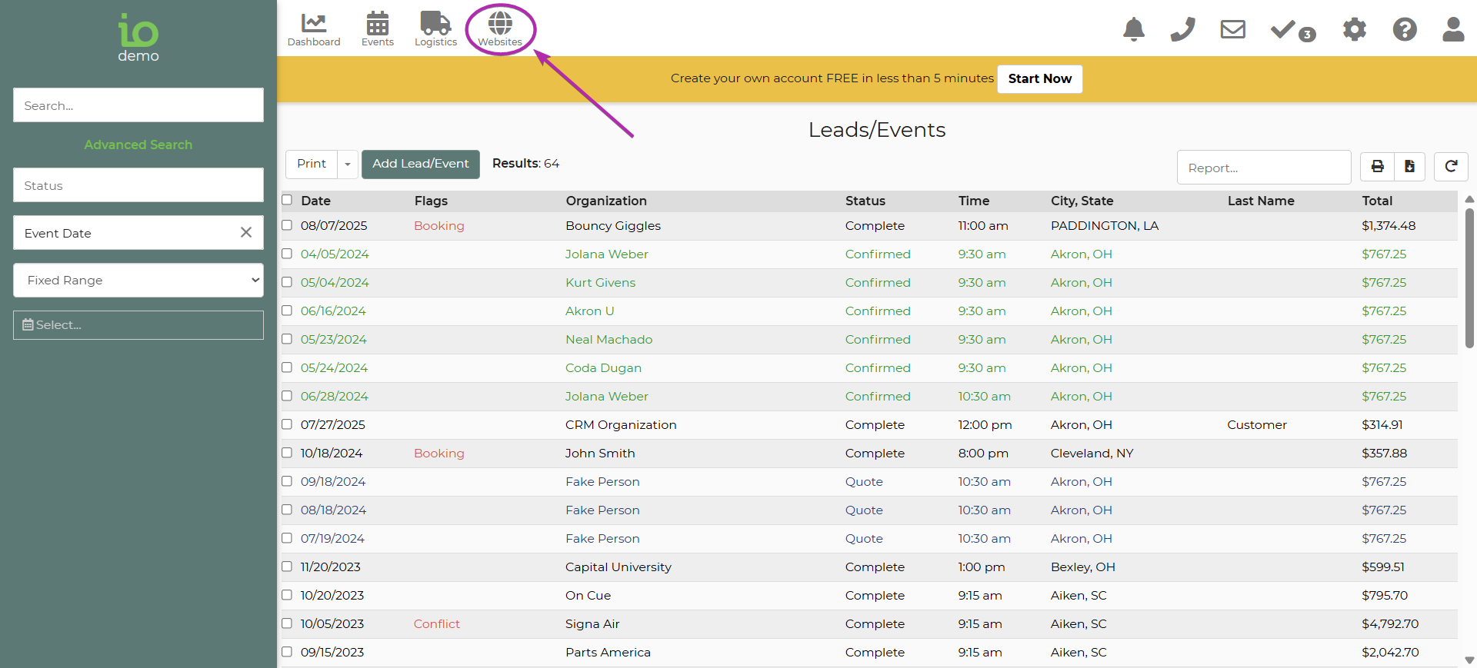This screenshot has width=1477, height=668.
Task: Select checkbox for CRM Organization row
Action: pos(287,424)
